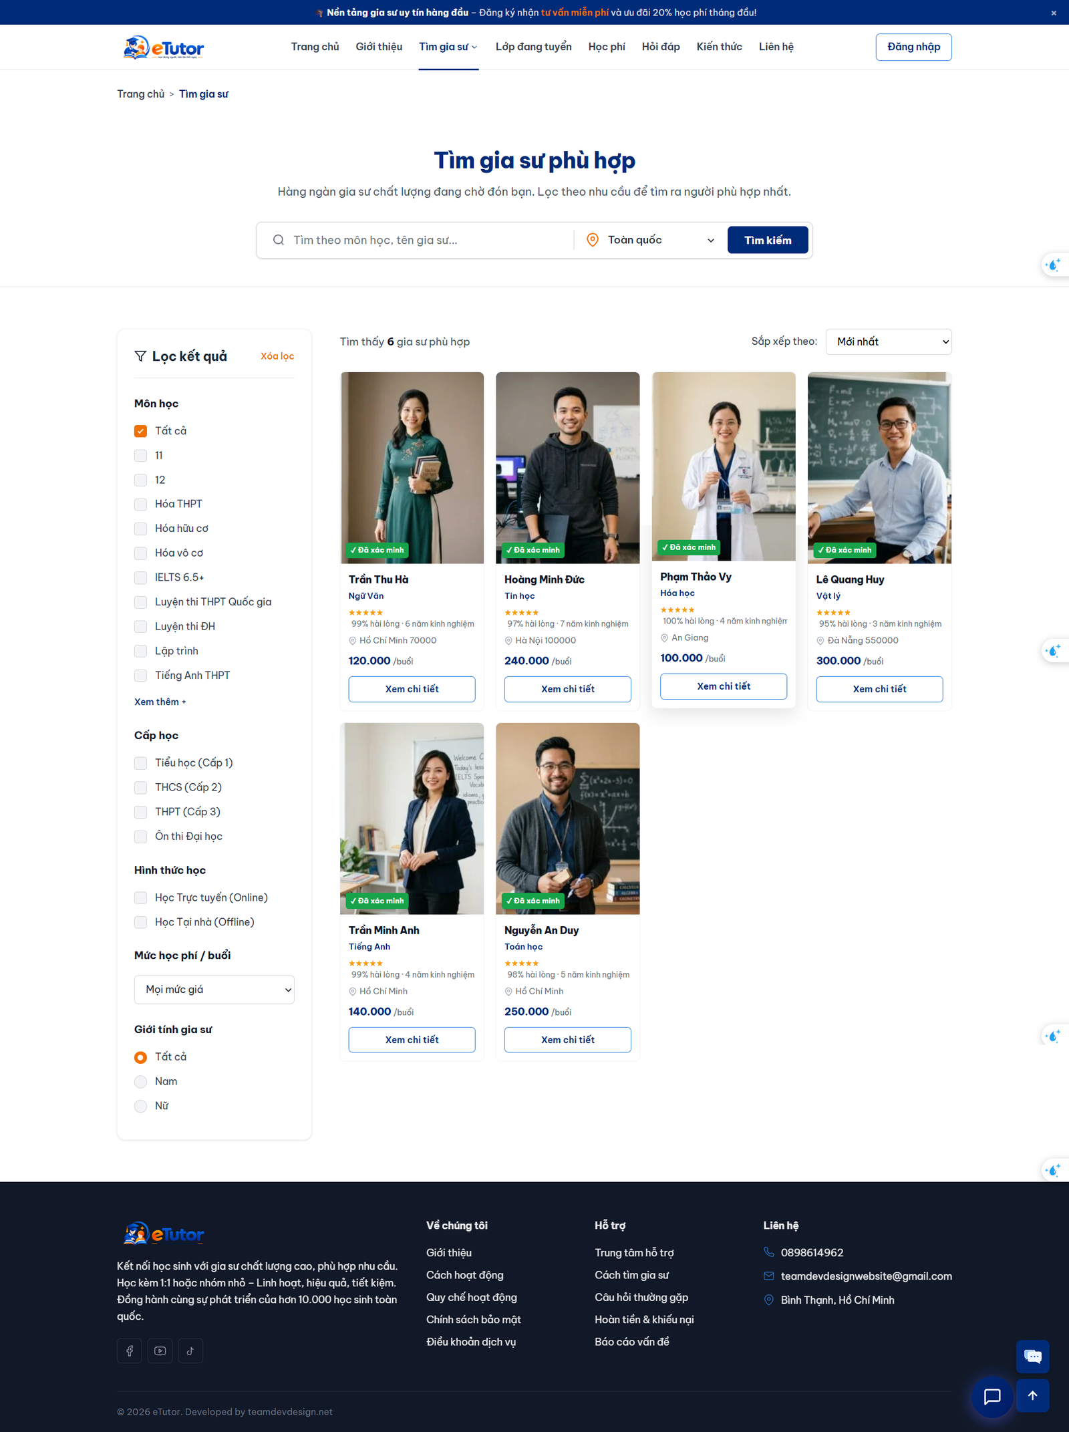
Task: Open the YouTube social link in footer
Action: click(160, 1350)
